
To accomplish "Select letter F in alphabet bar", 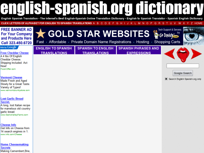I will pyautogui.click(x=113, y=23).
